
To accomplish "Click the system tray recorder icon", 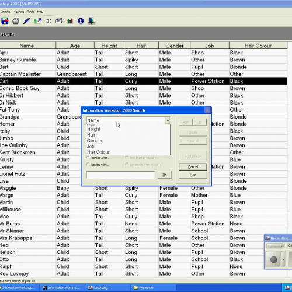I will pos(287,288).
